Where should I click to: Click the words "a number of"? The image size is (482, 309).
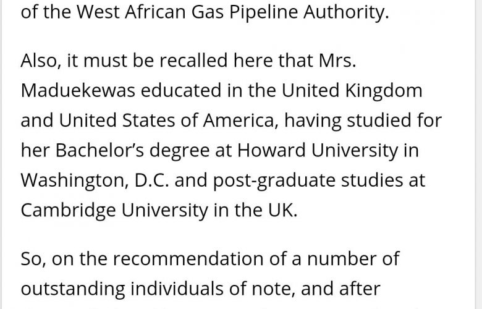(x=342, y=259)
